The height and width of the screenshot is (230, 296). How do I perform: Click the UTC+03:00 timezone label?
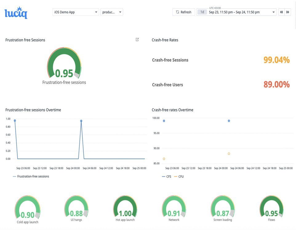[215, 8]
